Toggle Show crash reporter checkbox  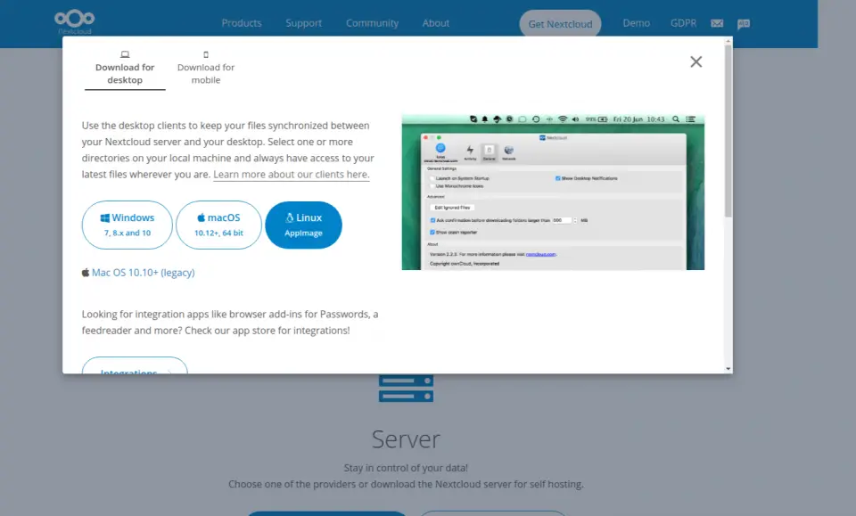[x=432, y=232]
